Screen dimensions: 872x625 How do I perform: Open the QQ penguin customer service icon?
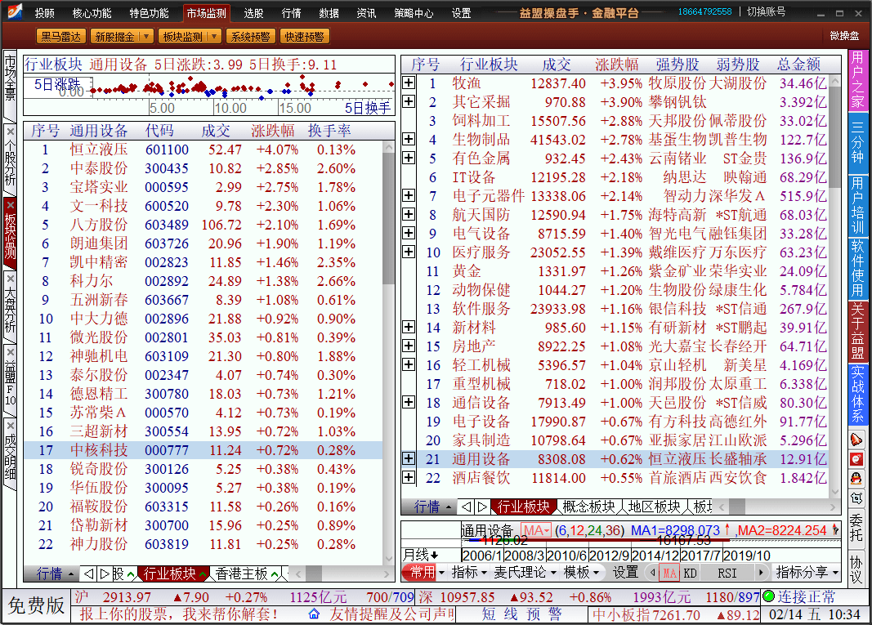point(856,478)
